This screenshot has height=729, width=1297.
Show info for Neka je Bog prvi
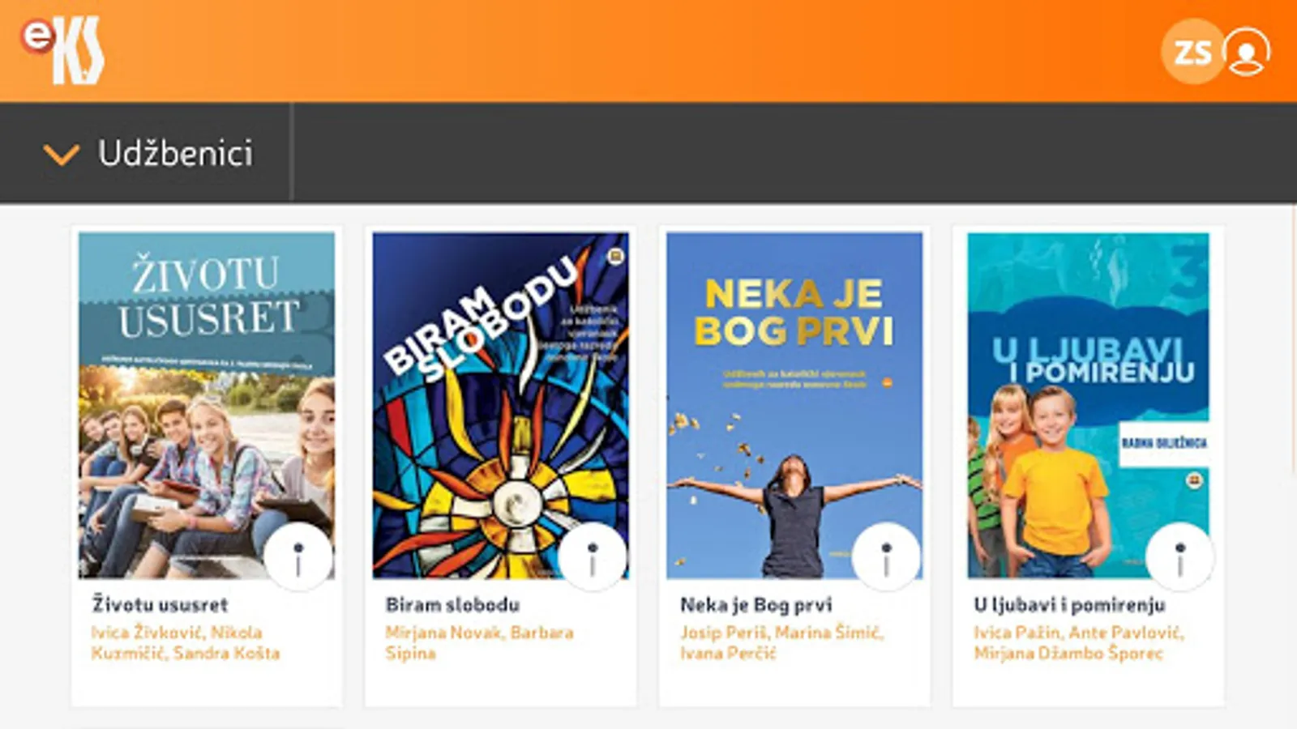tap(886, 557)
